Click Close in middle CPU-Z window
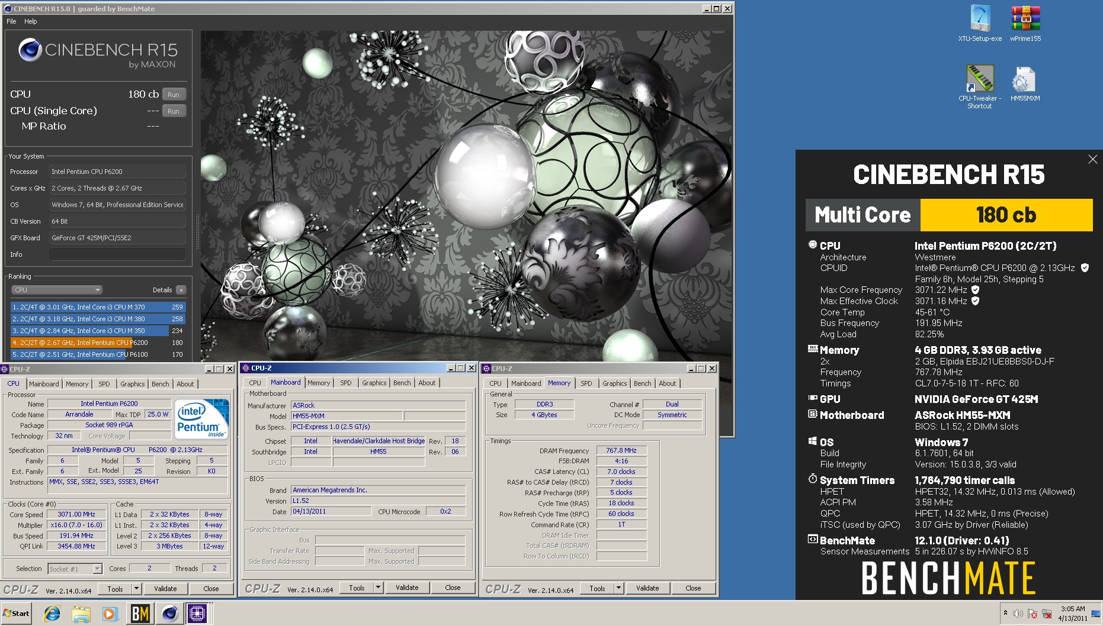The image size is (1103, 626). [453, 588]
